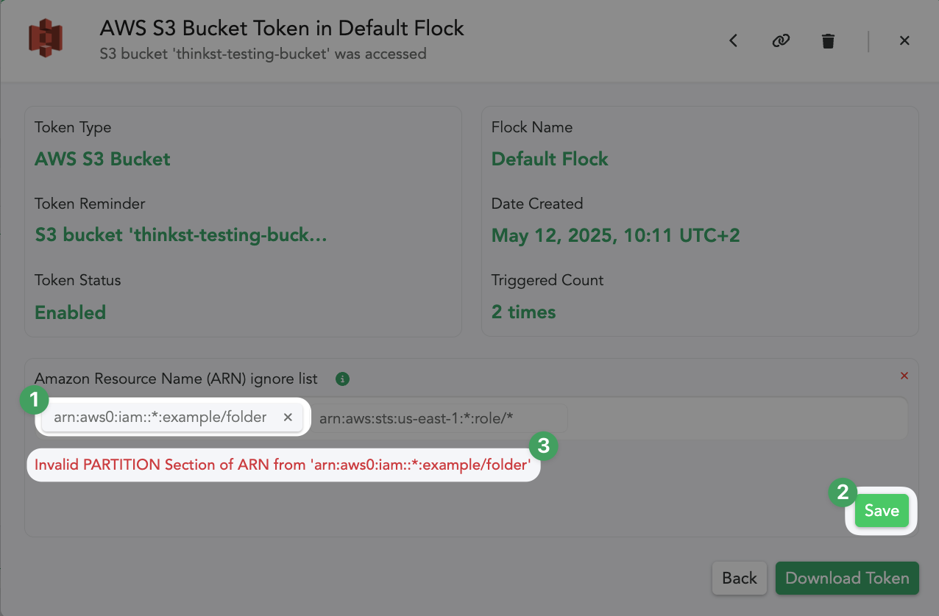Click the Invalid PARTITION error message
The height and width of the screenshot is (616, 939).
click(283, 465)
